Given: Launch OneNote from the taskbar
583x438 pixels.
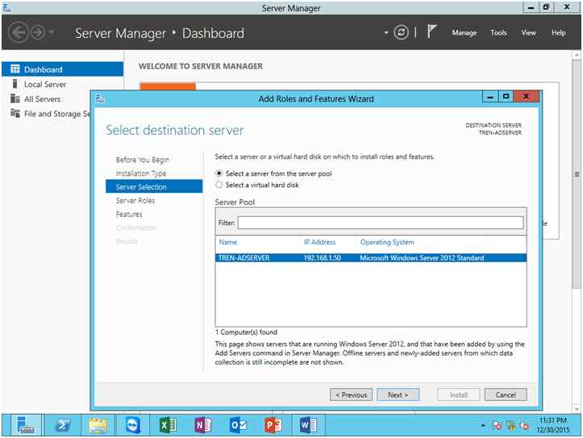Looking at the screenshot, I should (203, 425).
